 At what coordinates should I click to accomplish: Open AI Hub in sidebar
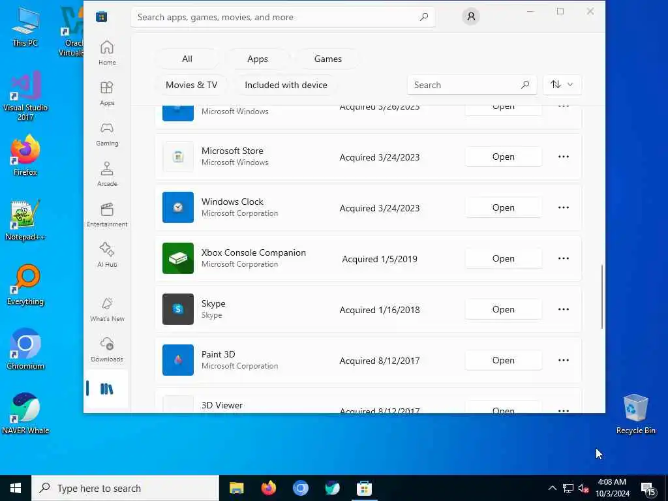(x=107, y=255)
